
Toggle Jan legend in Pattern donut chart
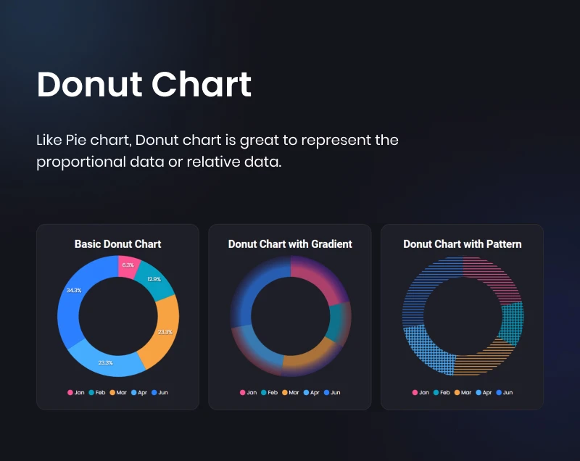point(421,392)
